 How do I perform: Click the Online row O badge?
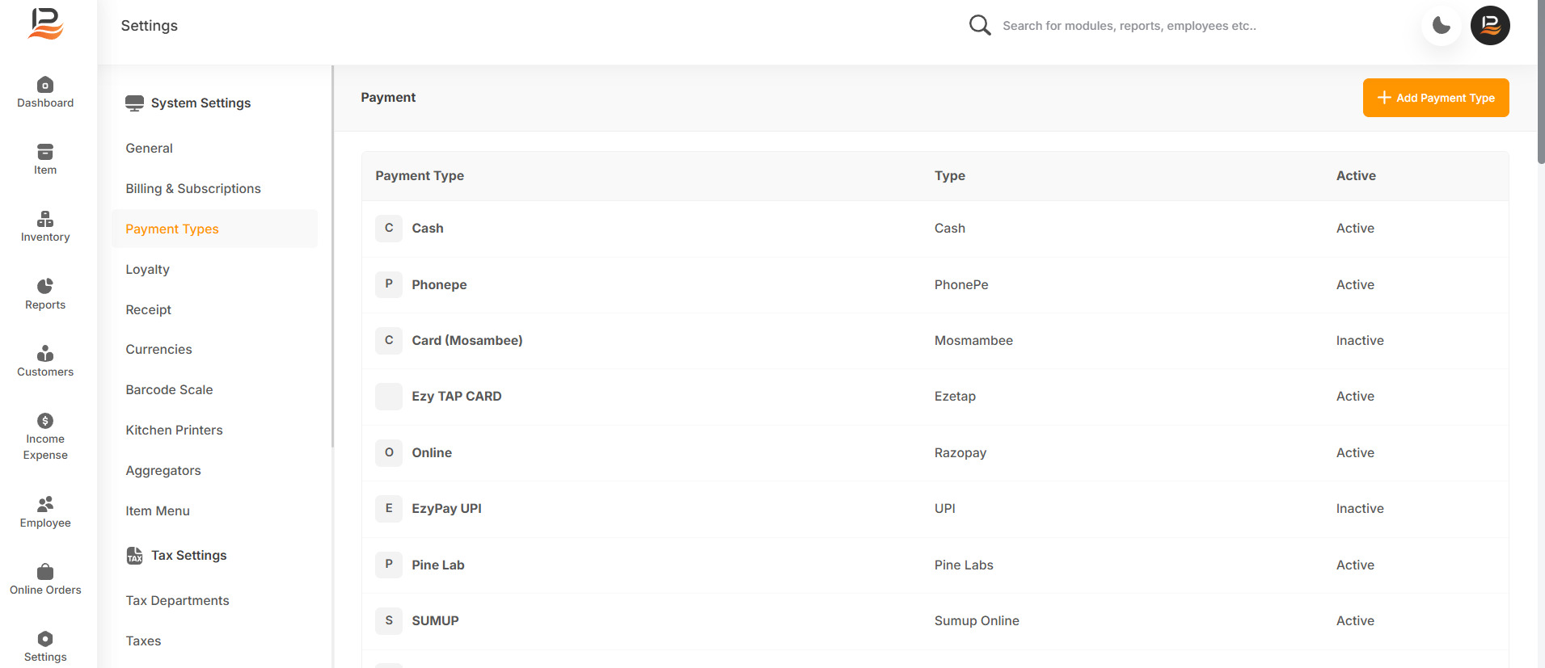tap(389, 453)
